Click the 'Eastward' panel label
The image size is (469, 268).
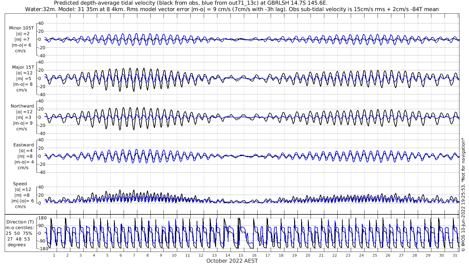click(x=23, y=145)
